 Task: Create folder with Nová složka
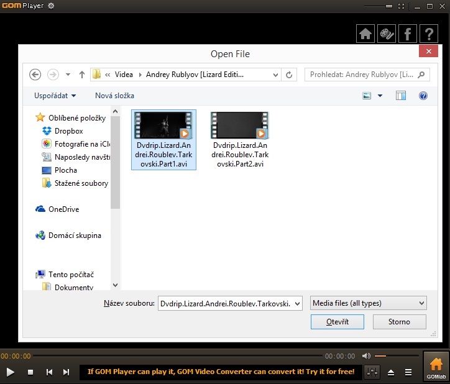click(114, 96)
